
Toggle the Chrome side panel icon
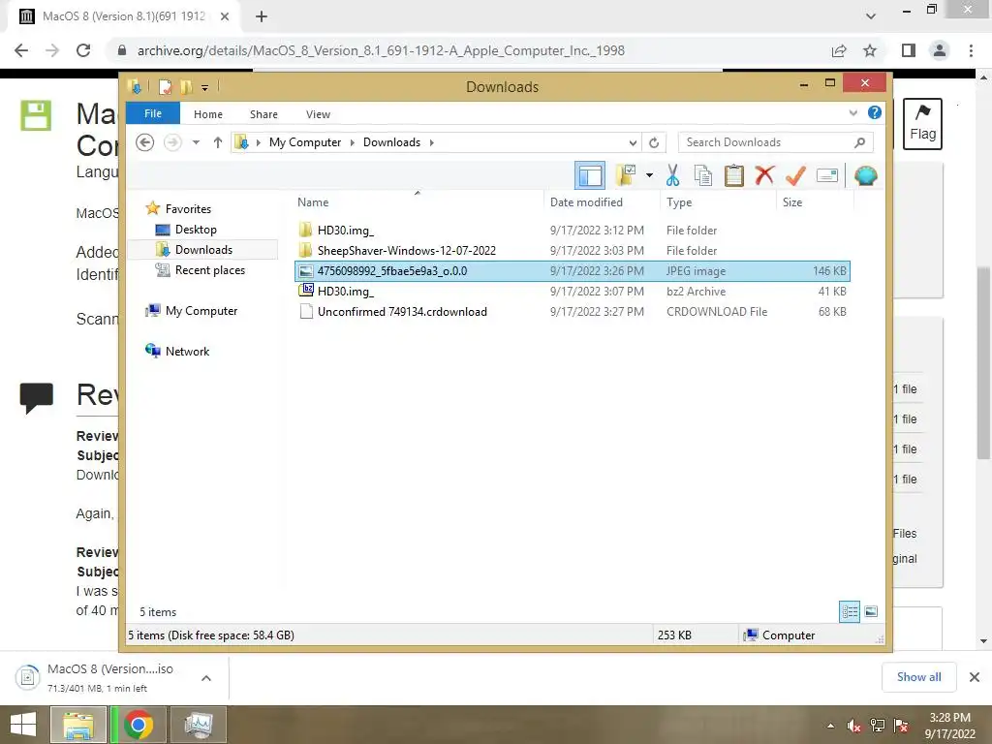point(909,50)
